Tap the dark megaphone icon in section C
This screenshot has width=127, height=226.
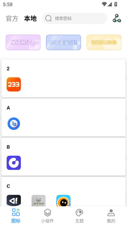14,201
